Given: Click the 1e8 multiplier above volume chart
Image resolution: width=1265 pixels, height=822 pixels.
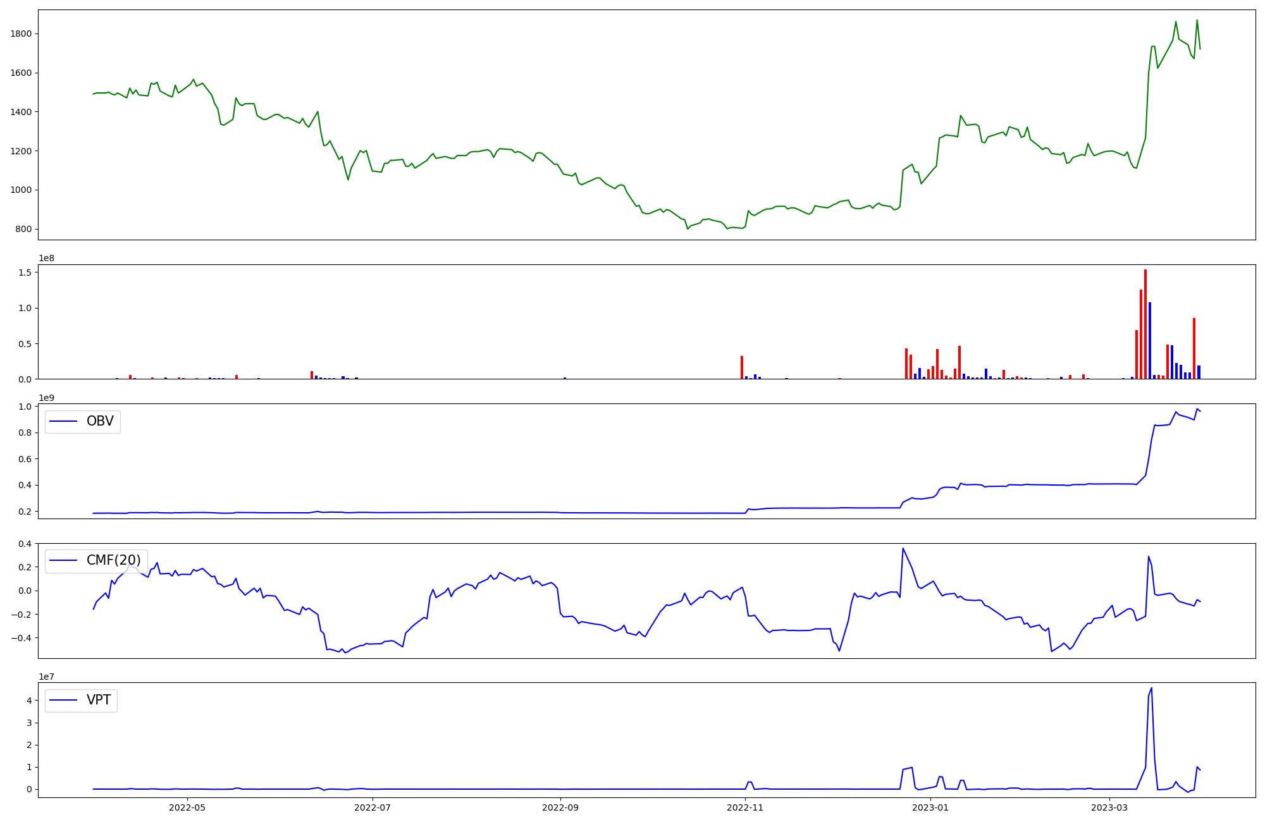Looking at the screenshot, I should pyautogui.click(x=46, y=259).
